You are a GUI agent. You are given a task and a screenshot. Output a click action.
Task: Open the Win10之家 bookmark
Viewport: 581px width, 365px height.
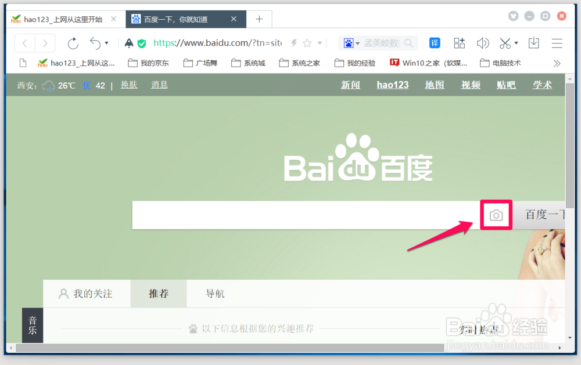click(x=428, y=63)
